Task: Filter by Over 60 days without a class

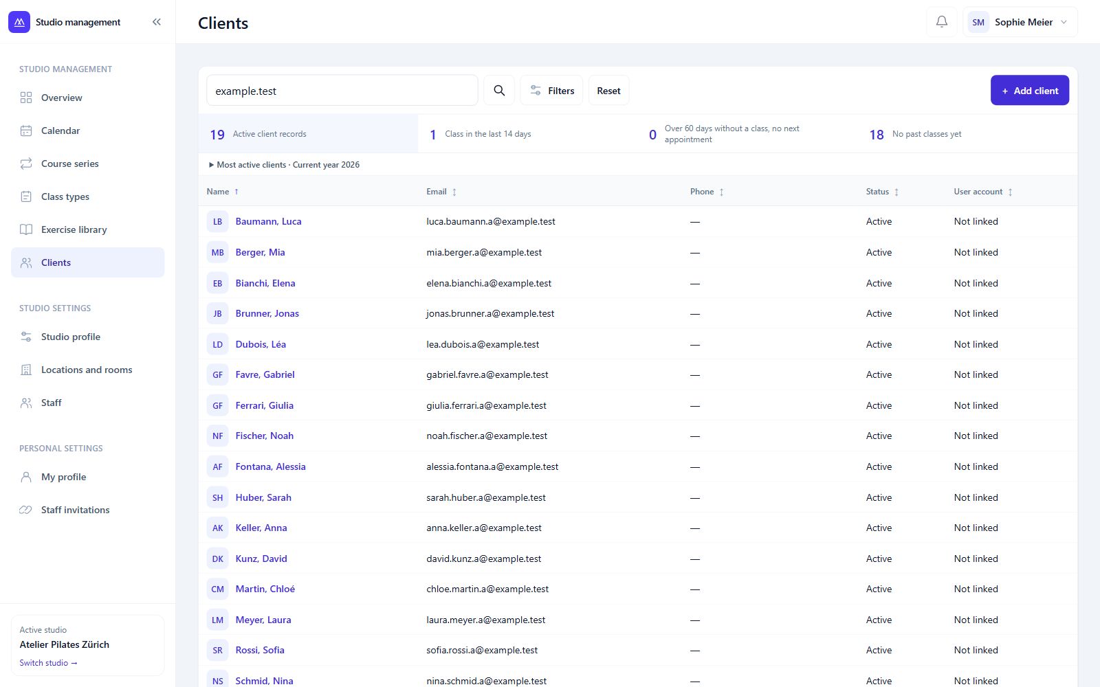Action: 748,134
